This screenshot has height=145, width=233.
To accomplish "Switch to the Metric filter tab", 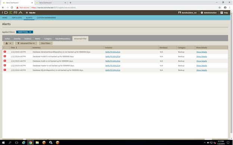I will tap(38, 39).
